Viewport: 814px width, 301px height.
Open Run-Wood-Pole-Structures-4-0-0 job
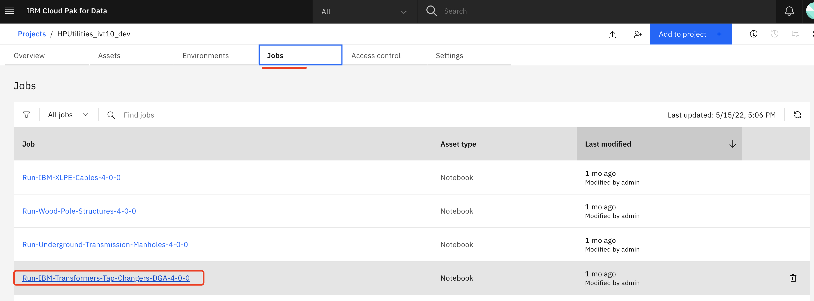79,211
